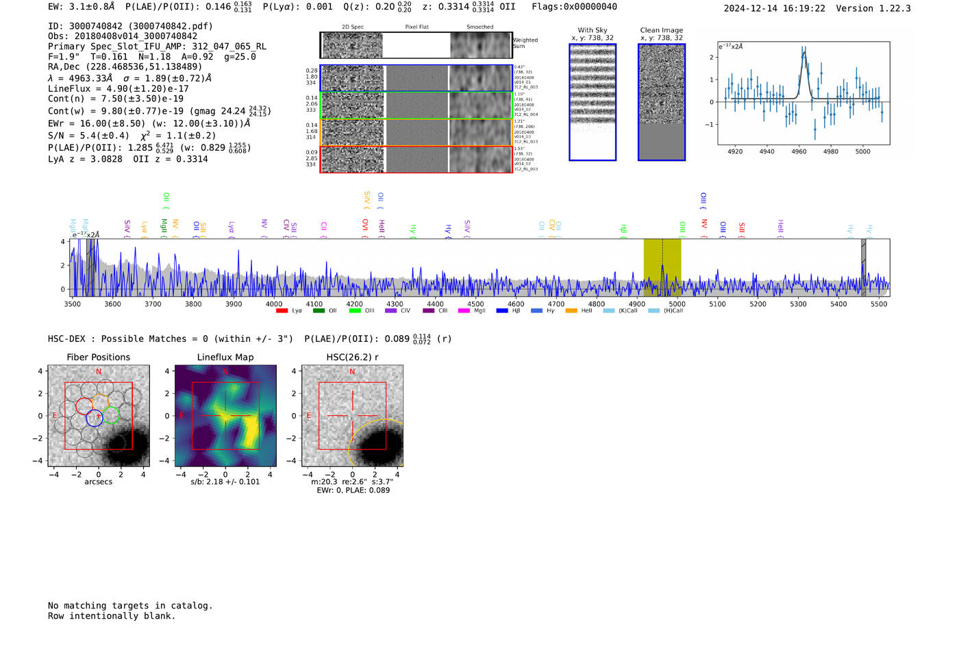Click the 2D Spec column heading

(x=353, y=27)
